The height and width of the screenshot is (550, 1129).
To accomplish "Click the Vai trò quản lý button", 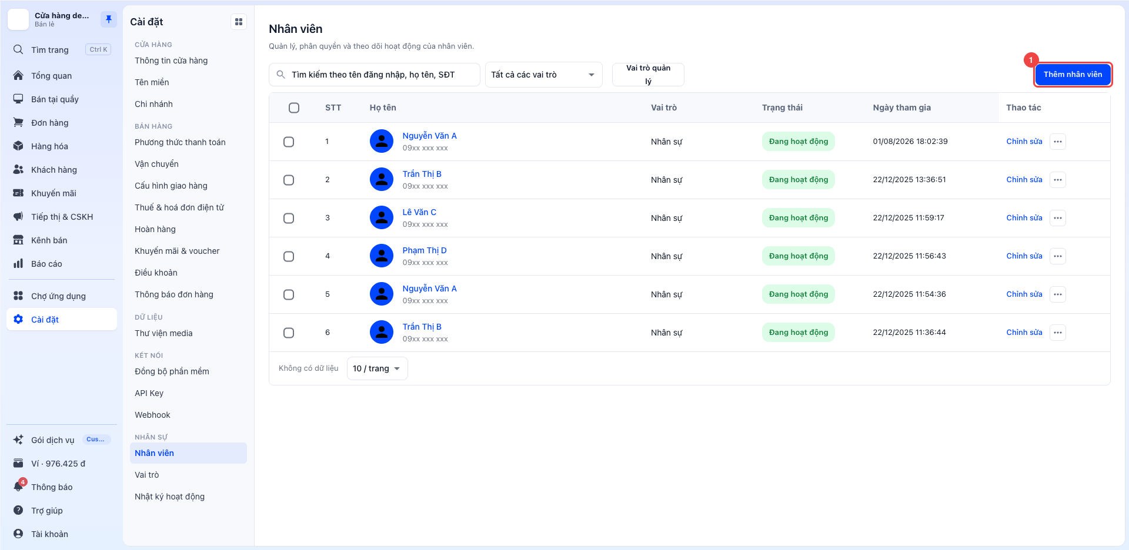I will [648, 75].
